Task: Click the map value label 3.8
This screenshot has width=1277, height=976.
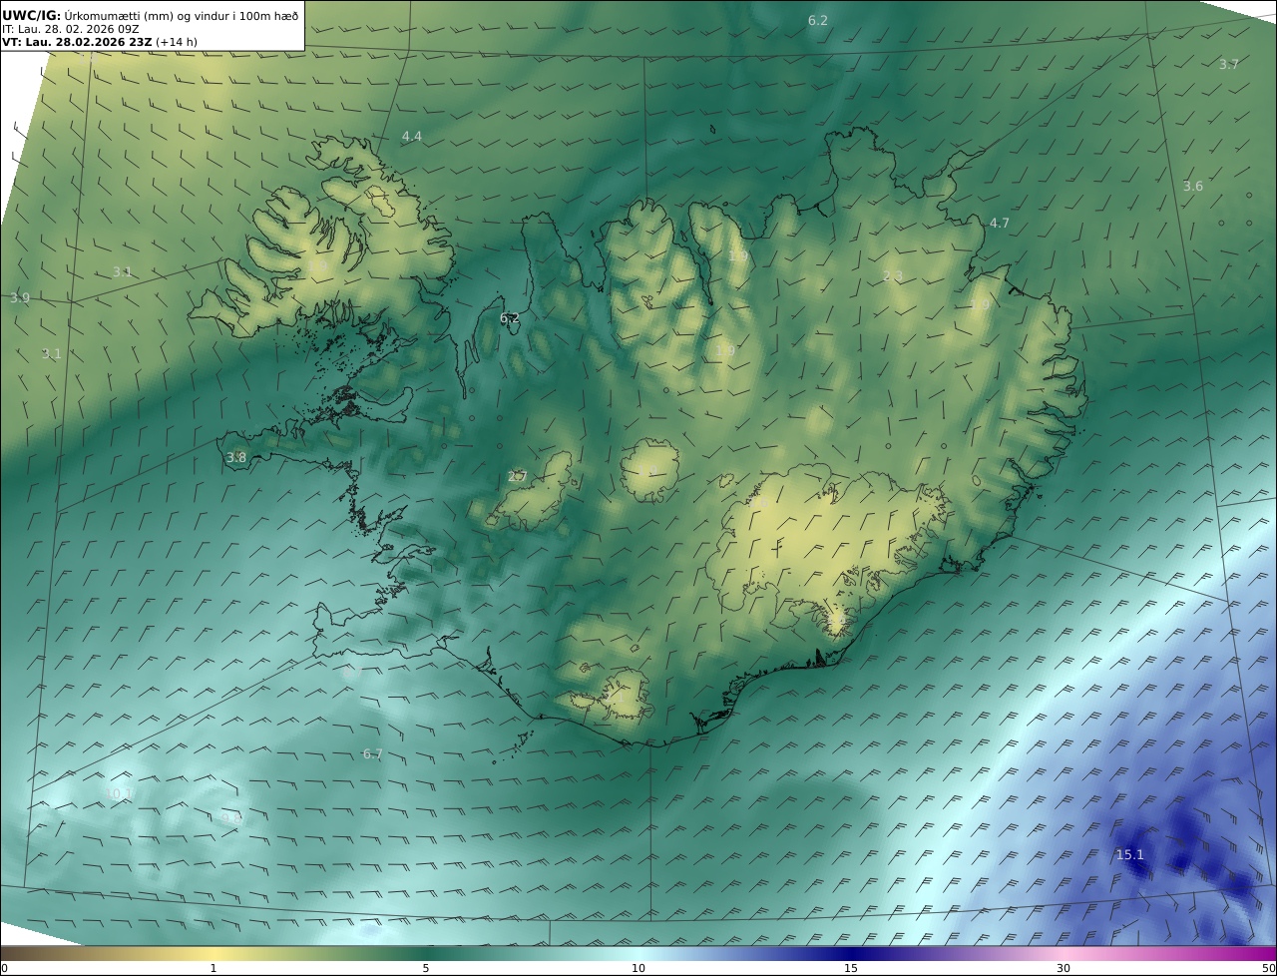Action: click(x=236, y=457)
